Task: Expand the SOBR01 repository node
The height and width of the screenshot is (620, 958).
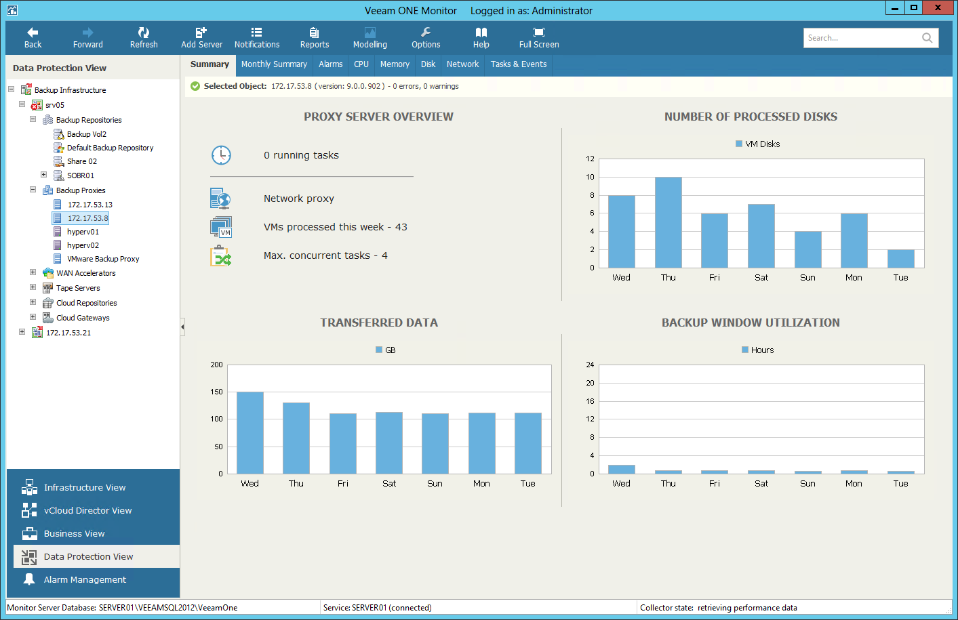Action: 43,175
